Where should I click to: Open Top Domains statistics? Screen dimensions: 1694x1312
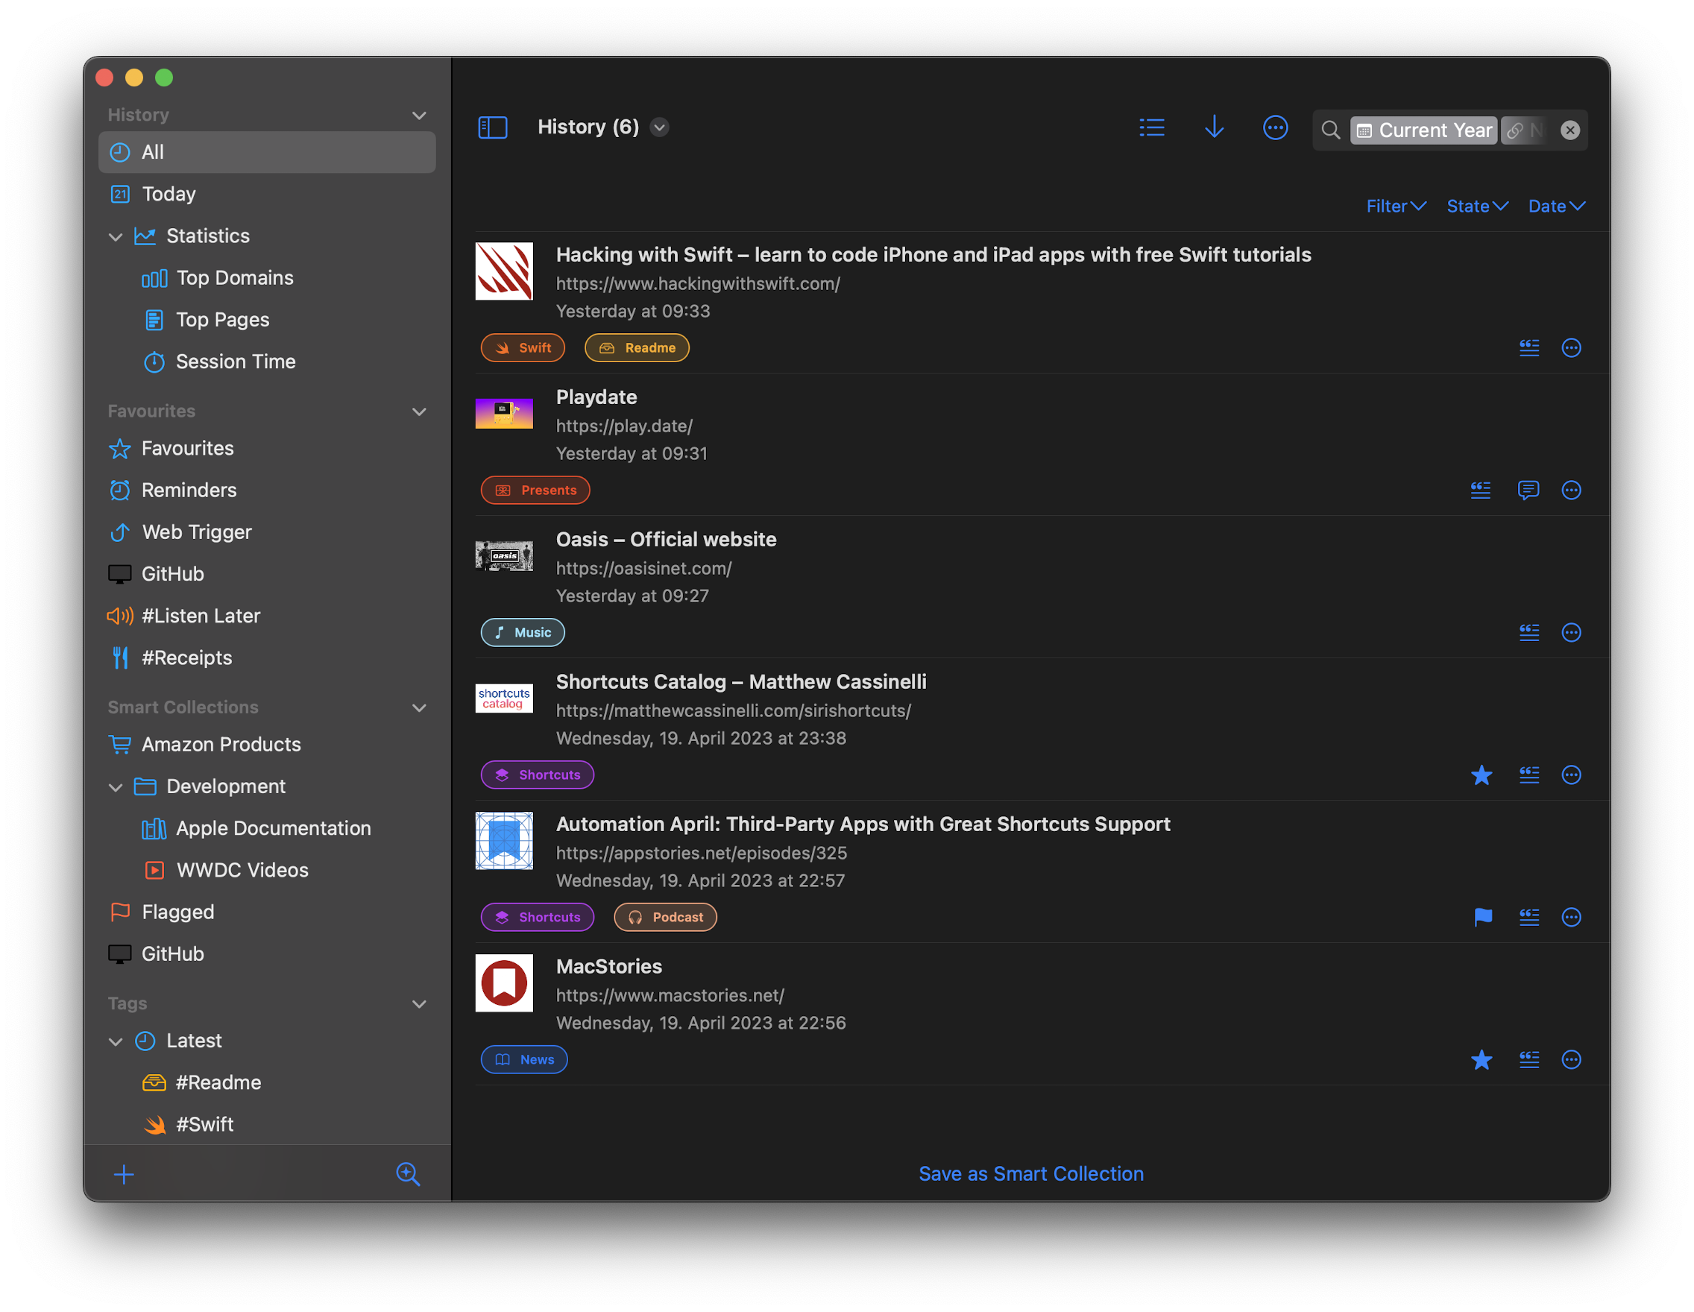click(x=267, y=277)
